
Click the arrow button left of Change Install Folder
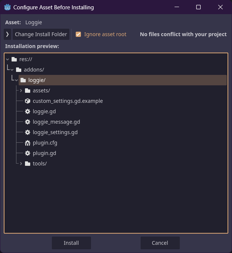click(7, 34)
